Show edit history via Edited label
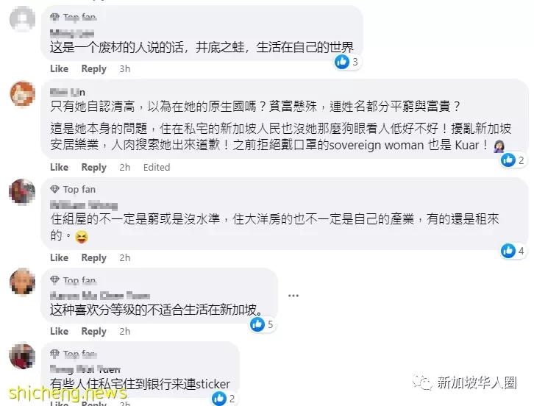 tap(157, 167)
